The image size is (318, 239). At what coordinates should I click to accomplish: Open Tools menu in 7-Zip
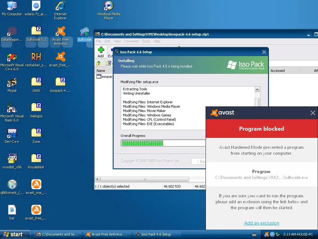coord(146,41)
